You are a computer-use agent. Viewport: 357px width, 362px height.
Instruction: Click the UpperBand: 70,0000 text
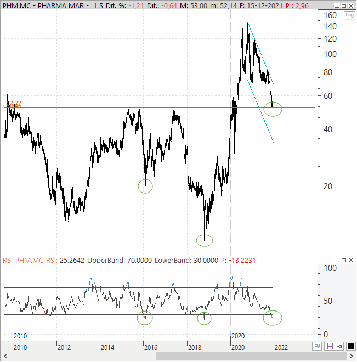point(120,261)
